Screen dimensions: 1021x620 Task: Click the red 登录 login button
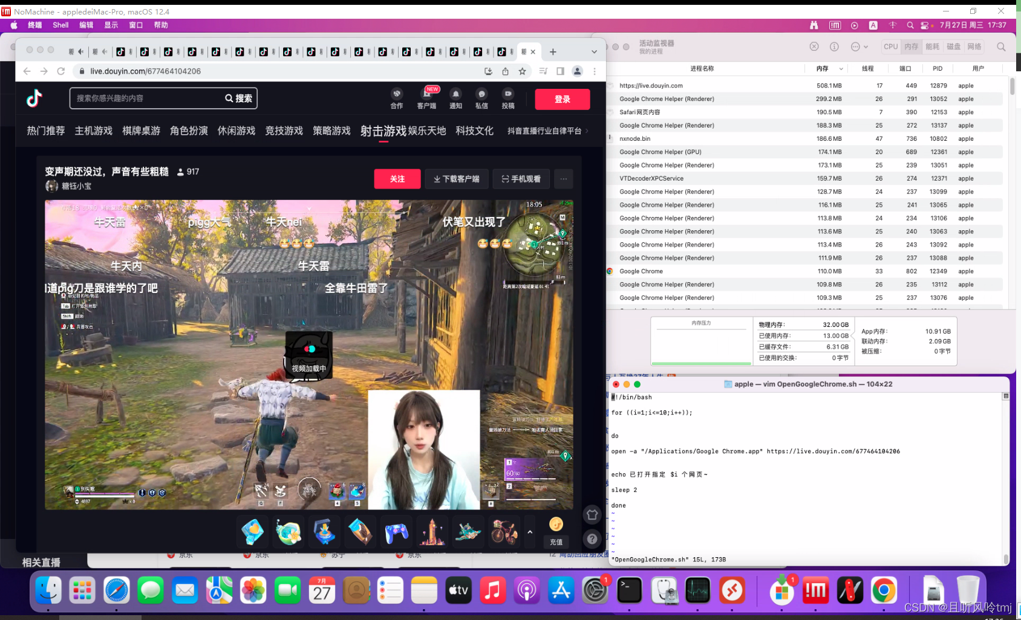(x=563, y=99)
